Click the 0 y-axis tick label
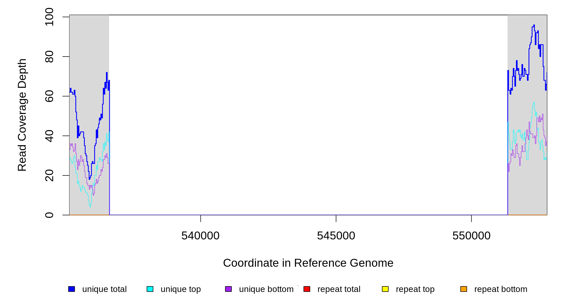The image size is (562, 306). 49,215
